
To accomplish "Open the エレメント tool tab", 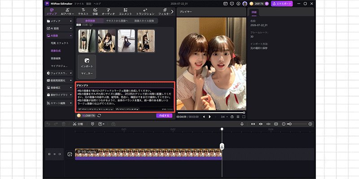I will 126,12.
